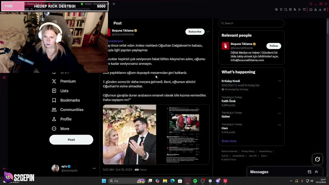Open Spotify from the taskbar
The image size is (329, 185).
tap(195, 181)
